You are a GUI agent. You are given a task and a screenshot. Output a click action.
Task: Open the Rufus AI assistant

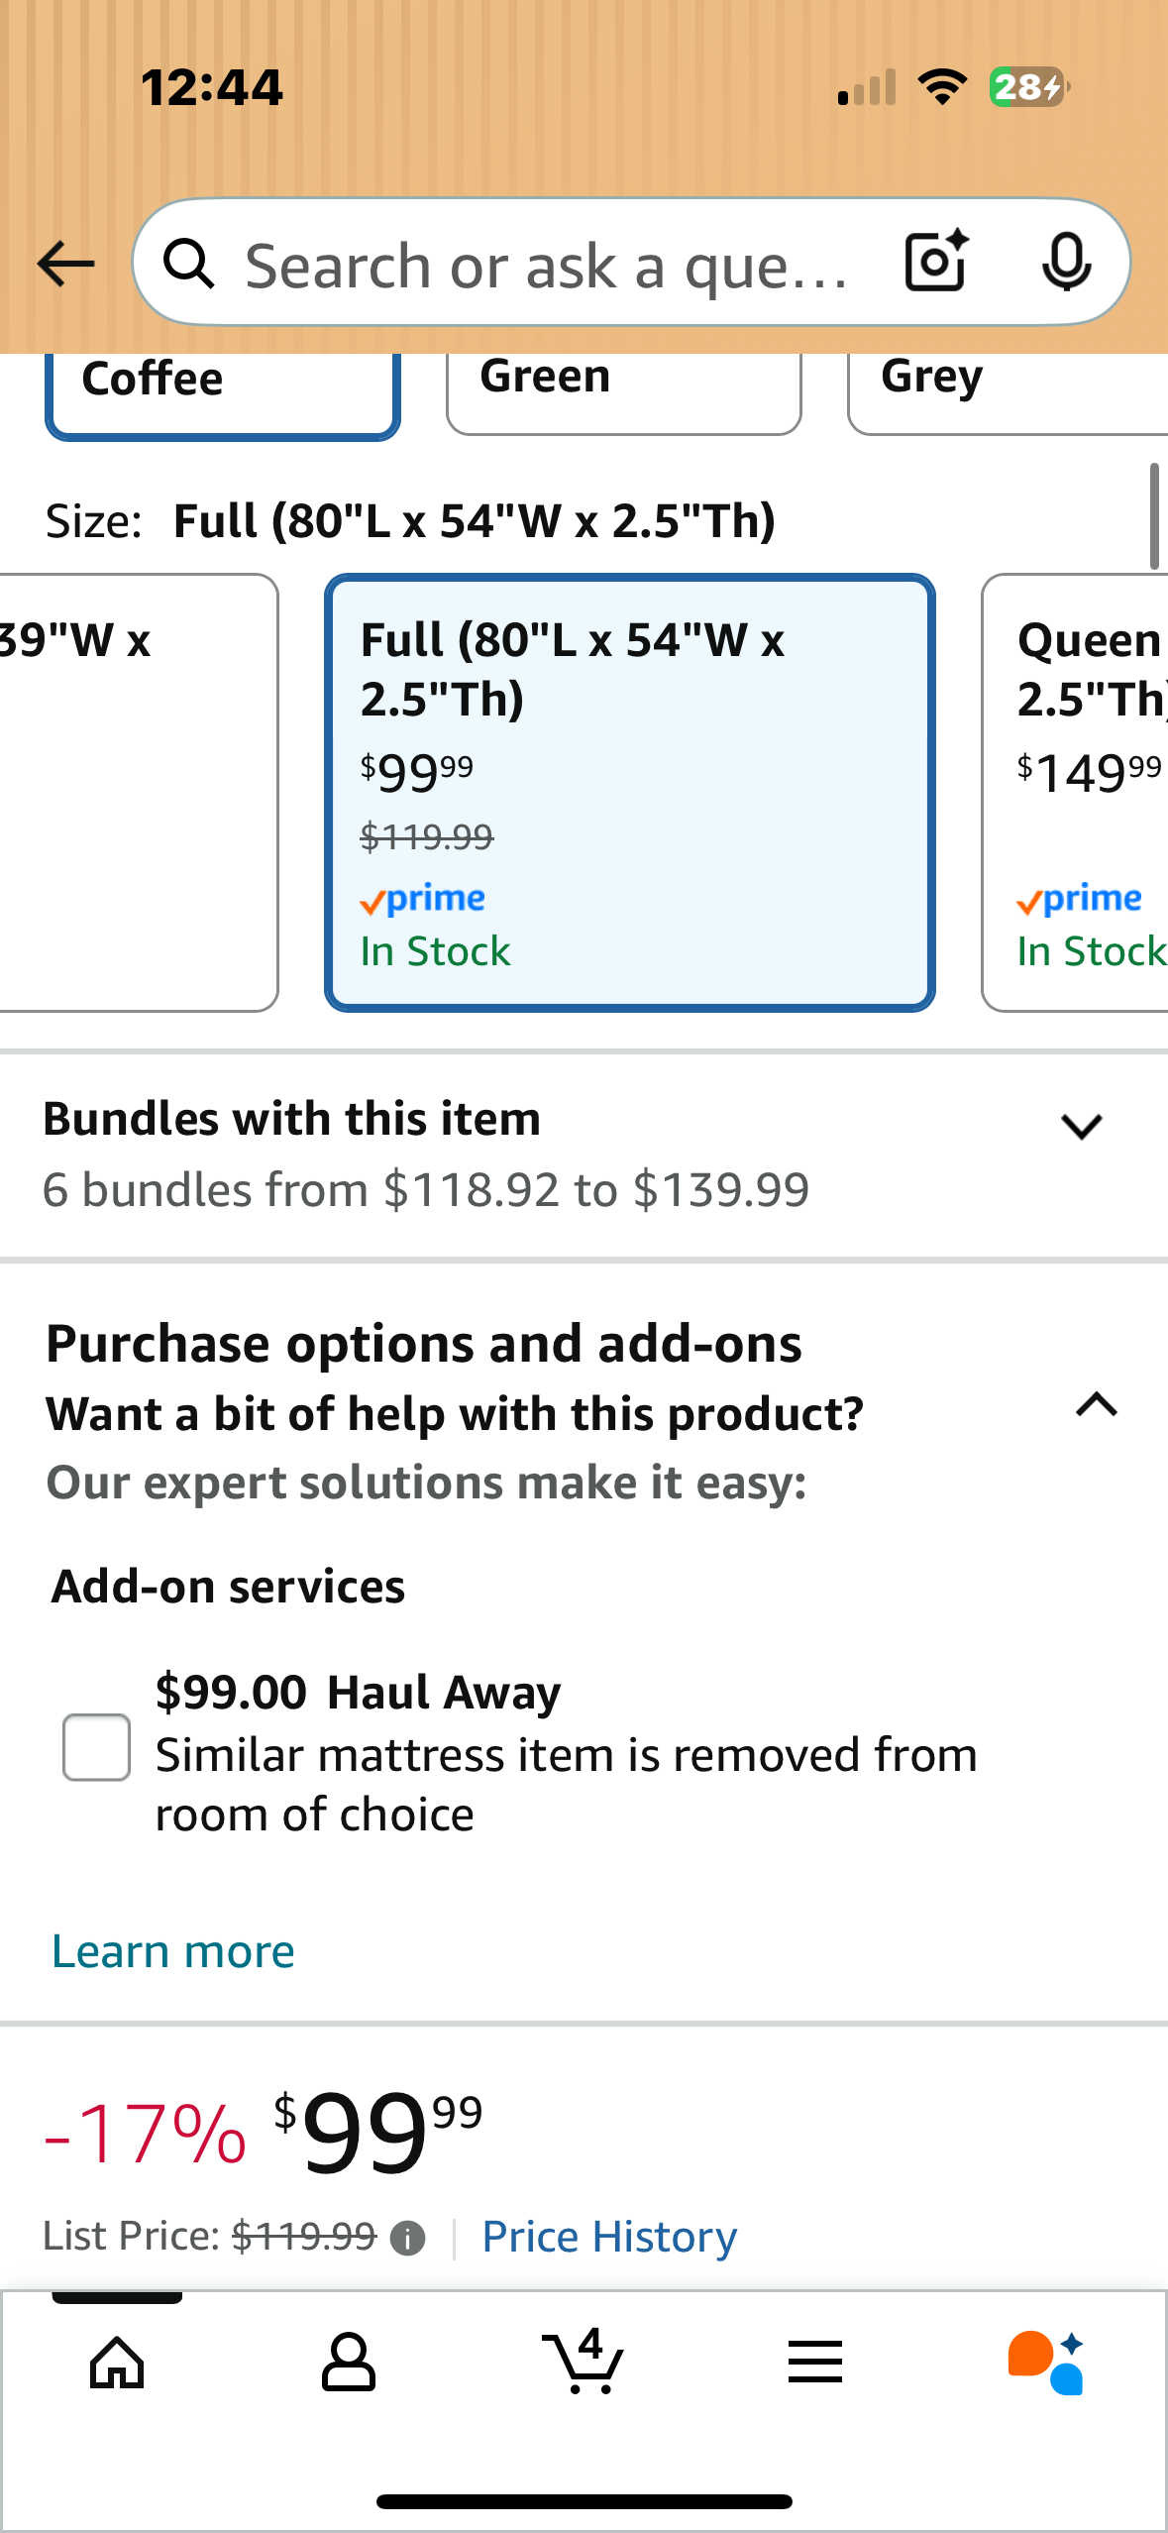1044,2364
